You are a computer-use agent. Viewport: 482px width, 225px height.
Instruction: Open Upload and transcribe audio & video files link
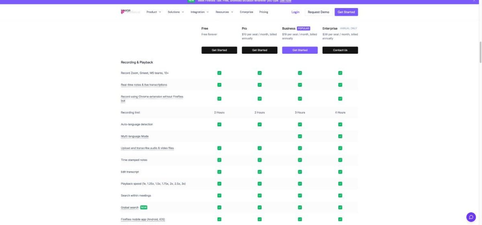pyautogui.click(x=147, y=148)
